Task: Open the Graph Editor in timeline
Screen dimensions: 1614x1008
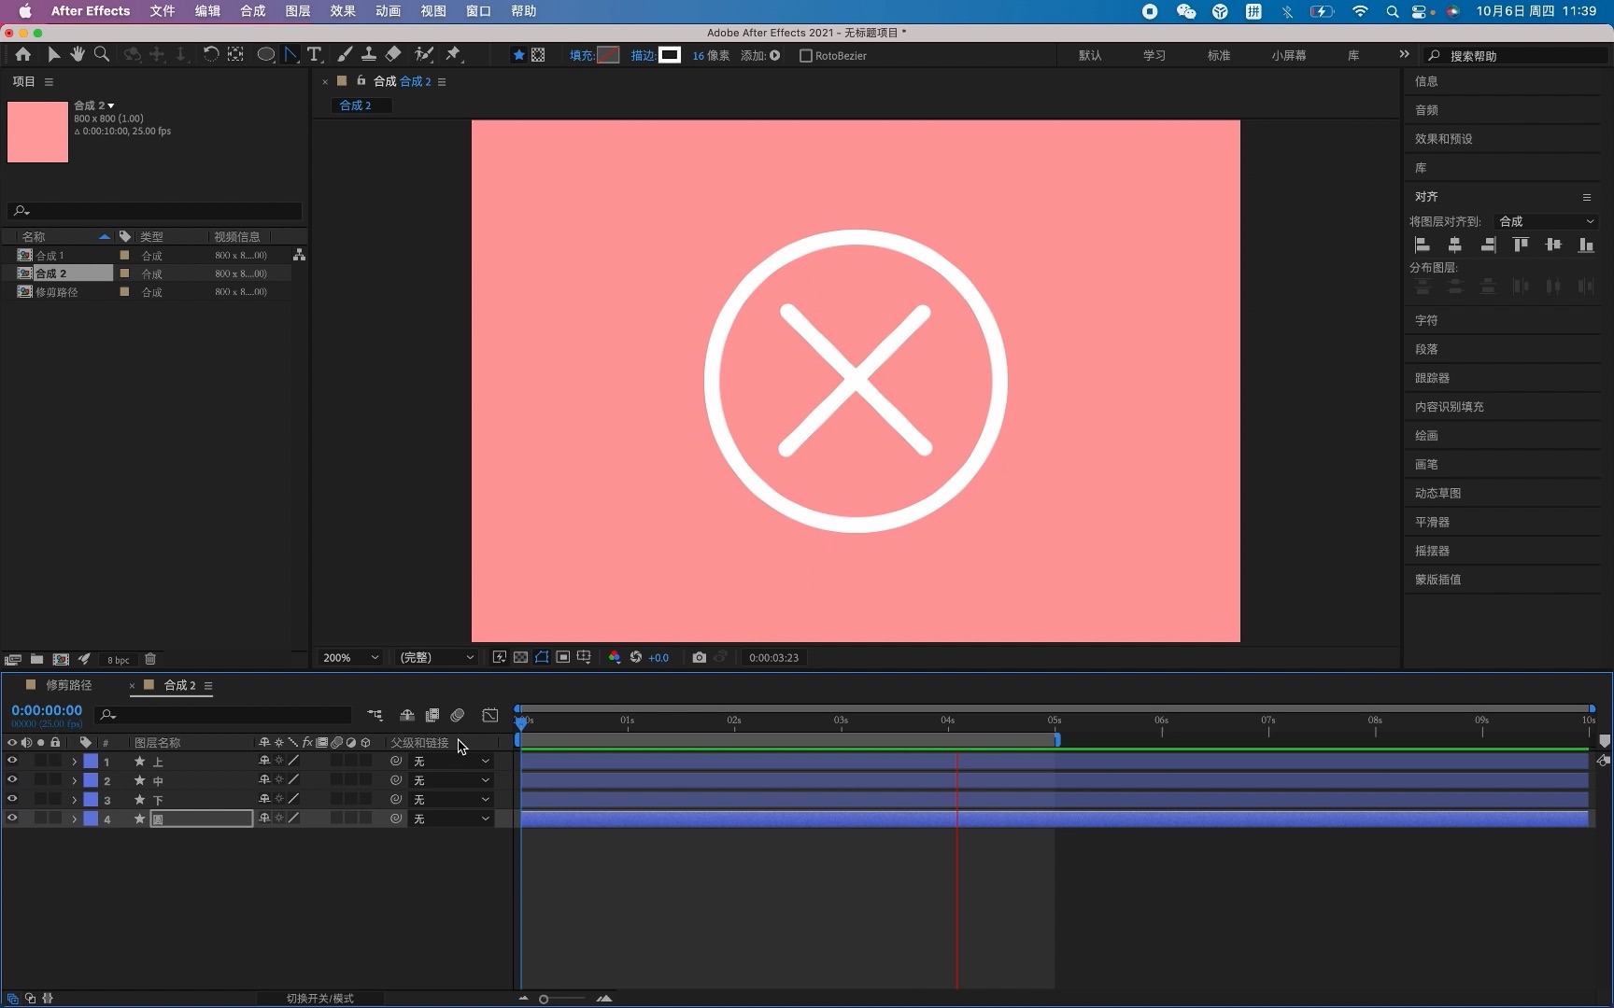Action: coord(490,715)
